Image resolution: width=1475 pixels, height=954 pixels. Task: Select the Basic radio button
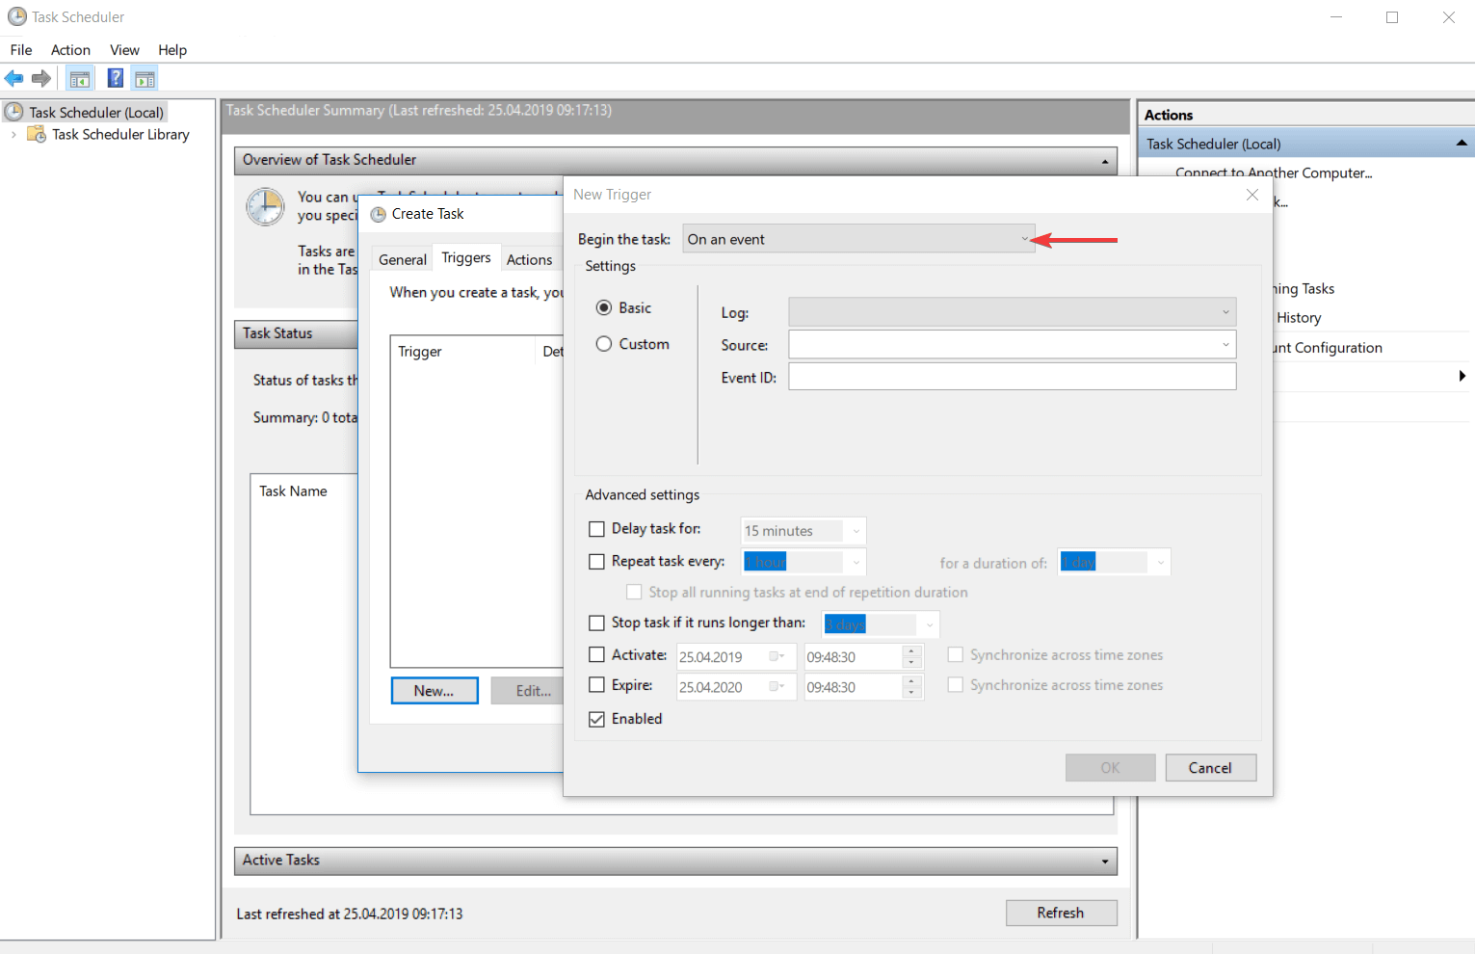click(604, 307)
